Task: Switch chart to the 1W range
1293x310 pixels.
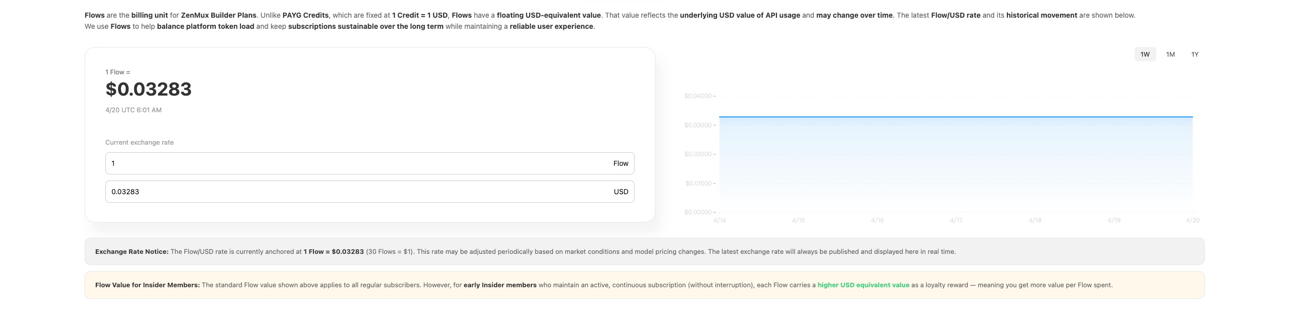Action: click(x=1145, y=55)
